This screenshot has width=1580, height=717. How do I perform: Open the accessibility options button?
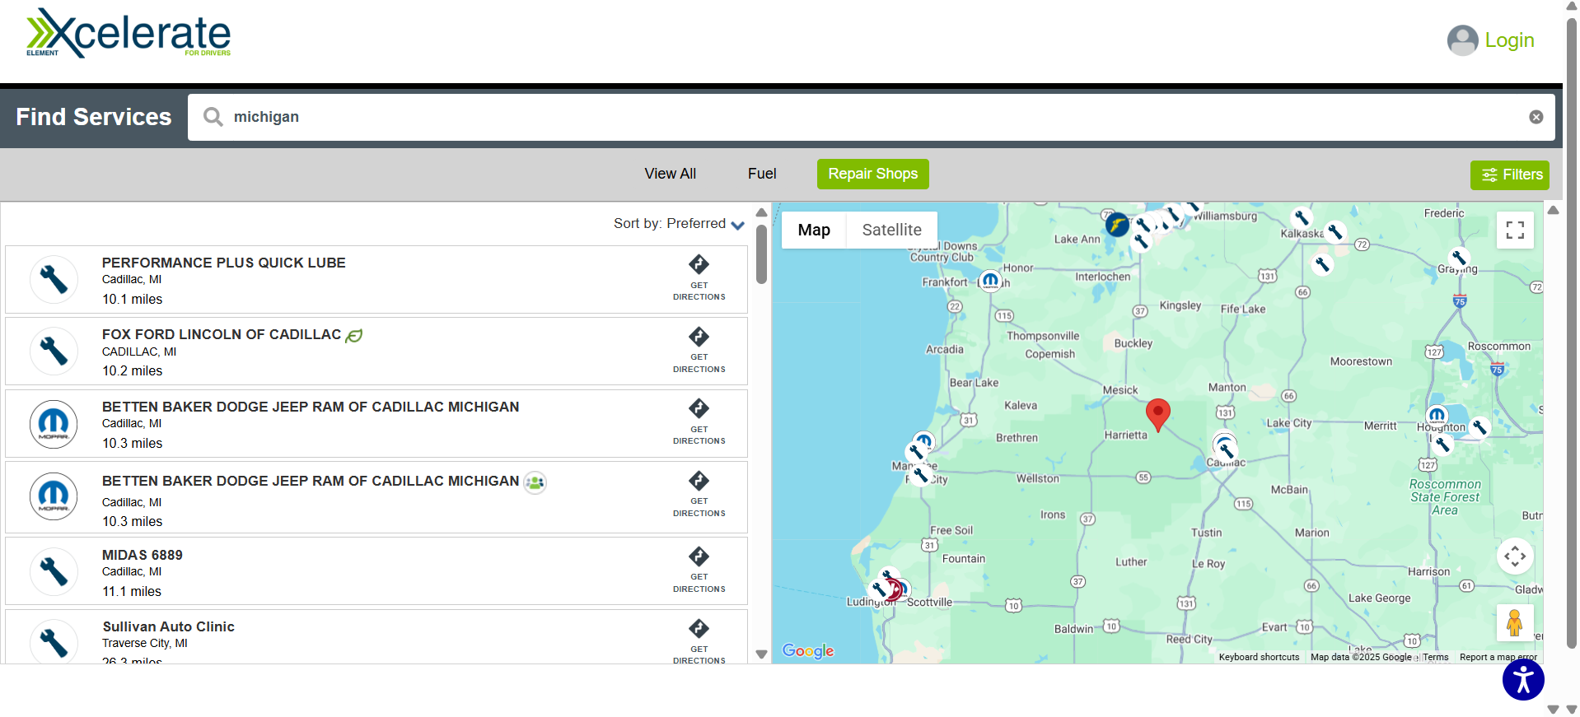tap(1522, 679)
